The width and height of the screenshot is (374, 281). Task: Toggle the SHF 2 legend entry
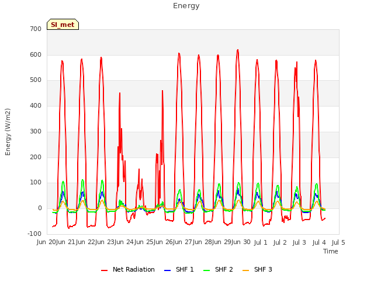pyautogui.click(x=218, y=269)
